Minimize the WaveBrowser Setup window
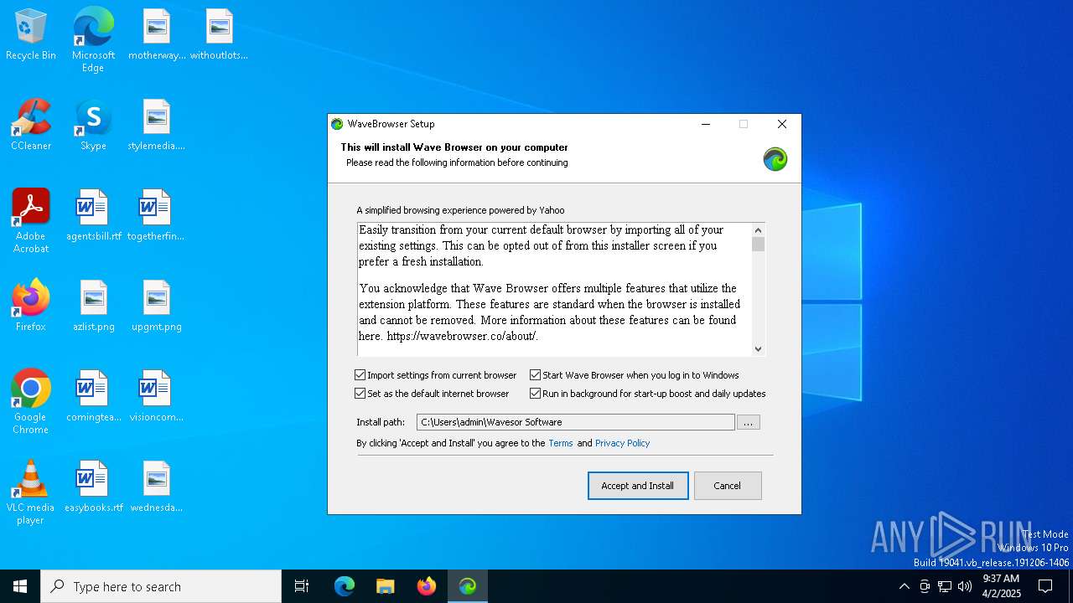This screenshot has height=603, width=1073. point(706,124)
